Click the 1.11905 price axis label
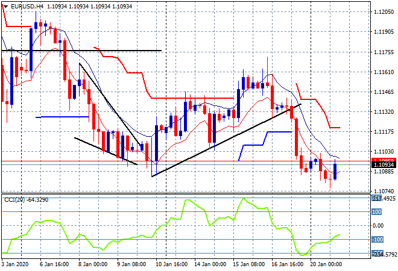 click(384, 32)
